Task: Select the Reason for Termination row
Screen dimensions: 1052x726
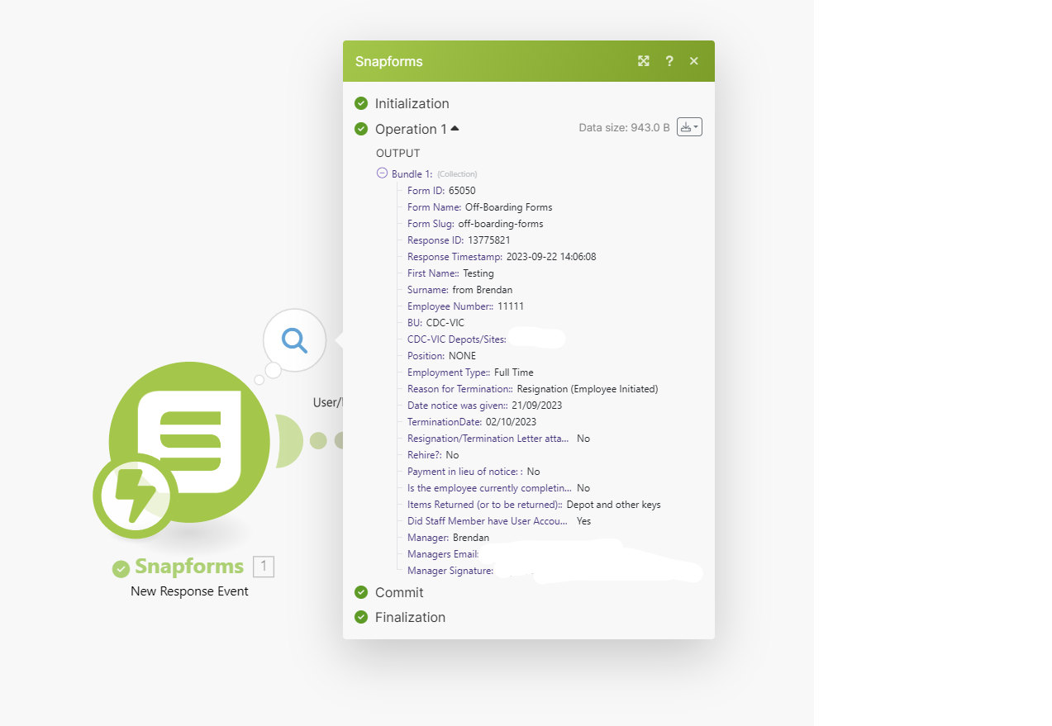Action: pyautogui.click(x=533, y=389)
